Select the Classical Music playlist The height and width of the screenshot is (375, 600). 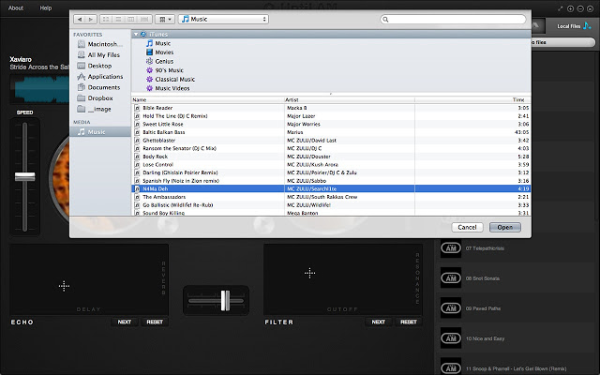[171, 79]
